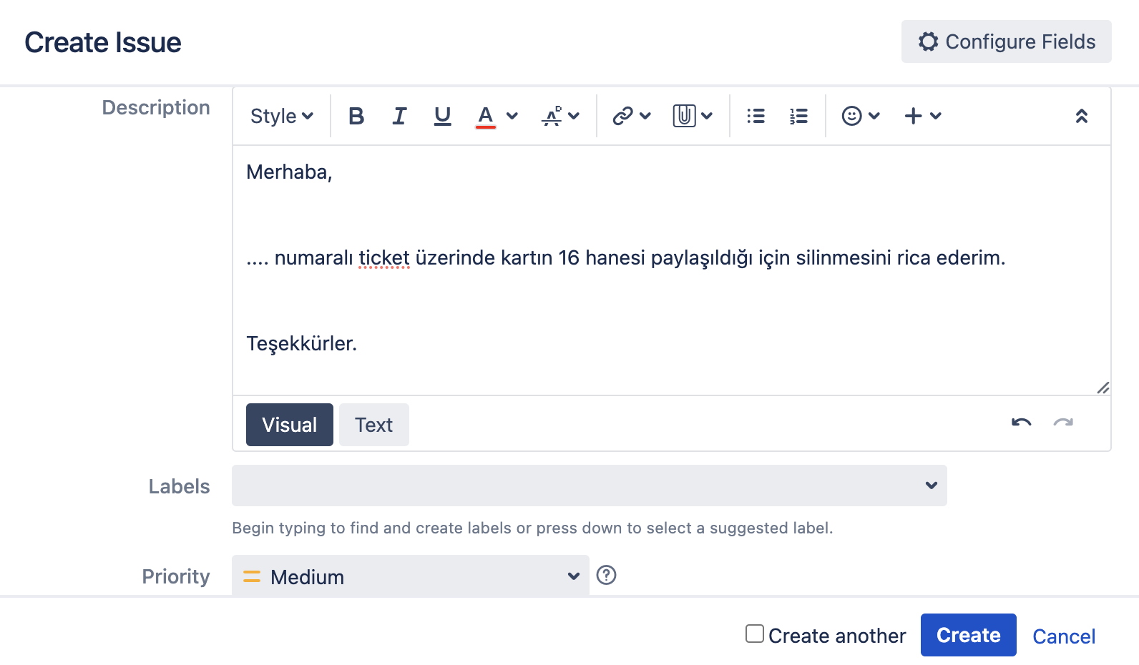This screenshot has width=1139, height=665.
Task: Click the Cancel link
Action: tap(1063, 636)
